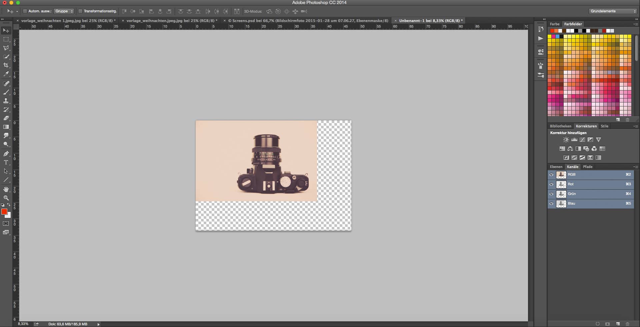Enable the Transformationsstrg. checkbox
The width and height of the screenshot is (640, 327).
[80, 11]
